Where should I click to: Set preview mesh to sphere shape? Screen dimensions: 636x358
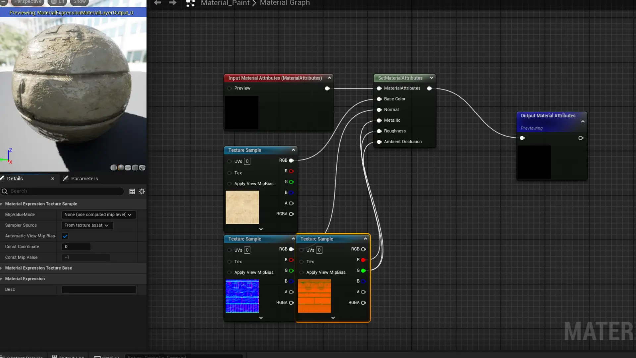click(121, 168)
